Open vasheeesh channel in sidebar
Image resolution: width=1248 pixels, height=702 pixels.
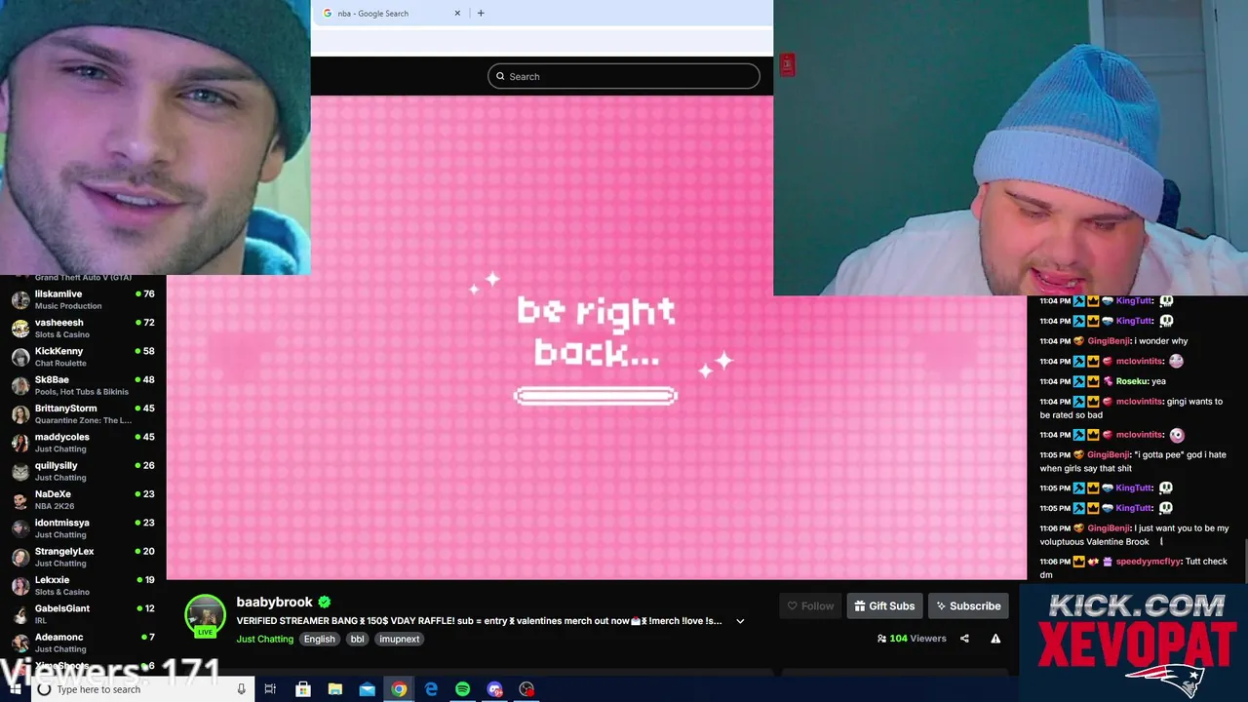[x=83, y=328]
